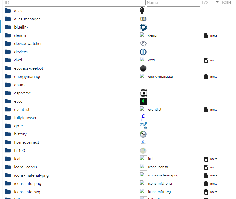Click the esphome chip icon

coord(143,93)
